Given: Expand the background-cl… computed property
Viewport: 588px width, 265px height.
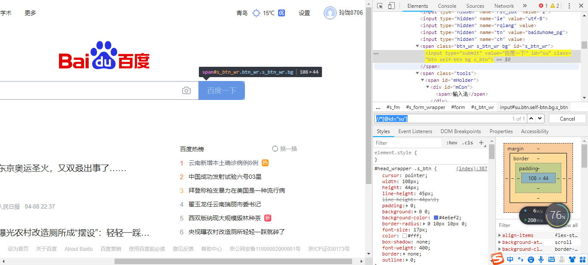Looking at the screenshot, I should [x=499, y=249].
